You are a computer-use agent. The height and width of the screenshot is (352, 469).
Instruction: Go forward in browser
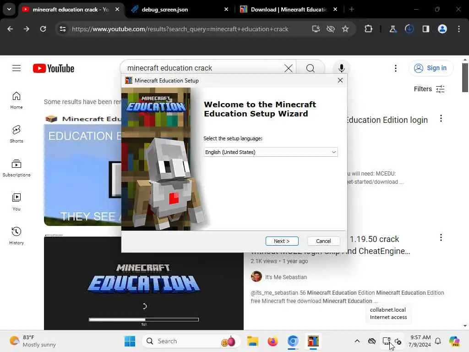[26, 29]
